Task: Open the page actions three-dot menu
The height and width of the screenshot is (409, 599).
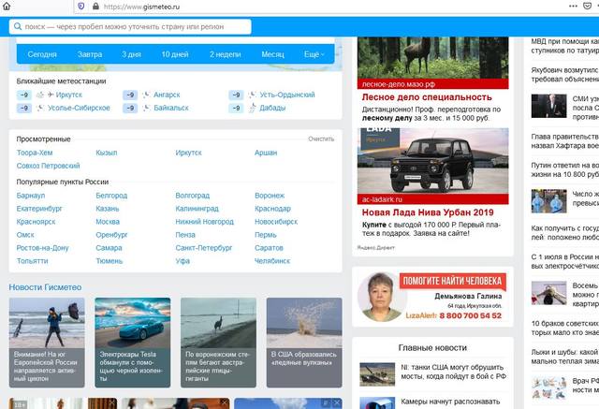Action: click(x=573, y=7)
